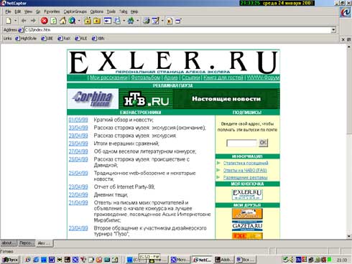This screenshot has height=264, width=352.
Task: Click the Пуск Start button on taskbar
Action: [x=10, y=260]
